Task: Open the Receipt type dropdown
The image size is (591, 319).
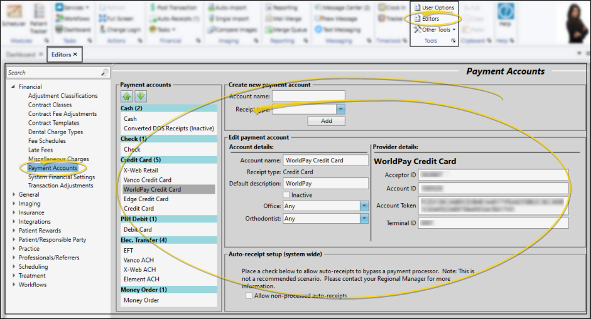Action: 340,109
